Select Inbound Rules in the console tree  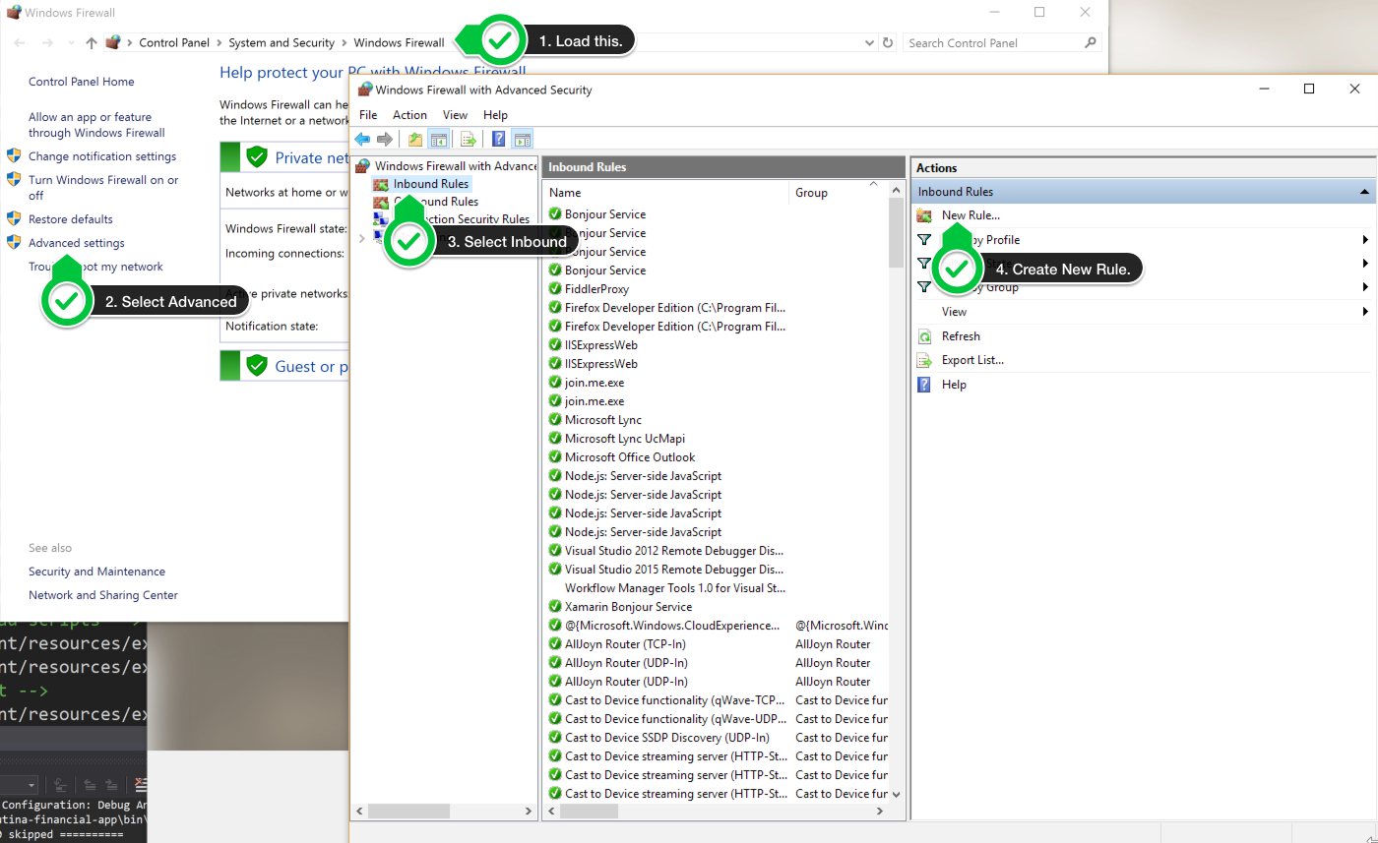click(x=431, y=184)
